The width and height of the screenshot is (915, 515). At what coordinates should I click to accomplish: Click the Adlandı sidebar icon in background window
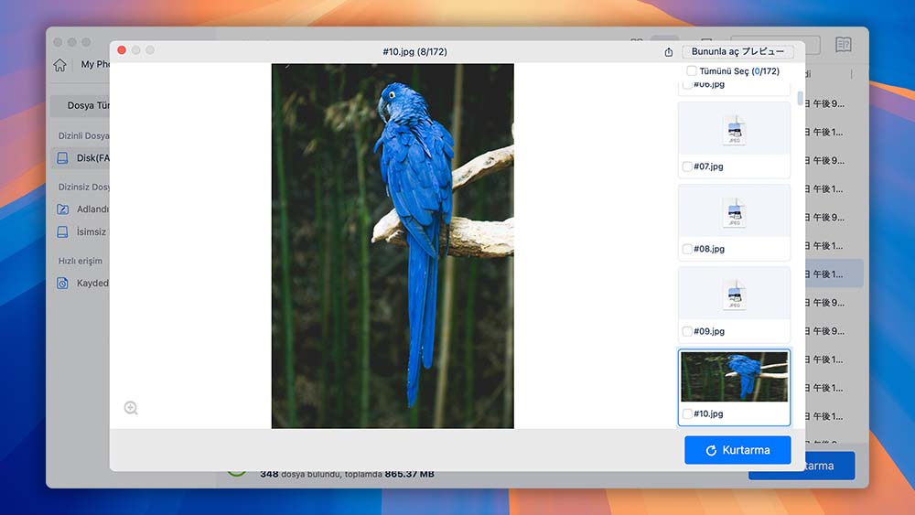[x=62, y=209]
